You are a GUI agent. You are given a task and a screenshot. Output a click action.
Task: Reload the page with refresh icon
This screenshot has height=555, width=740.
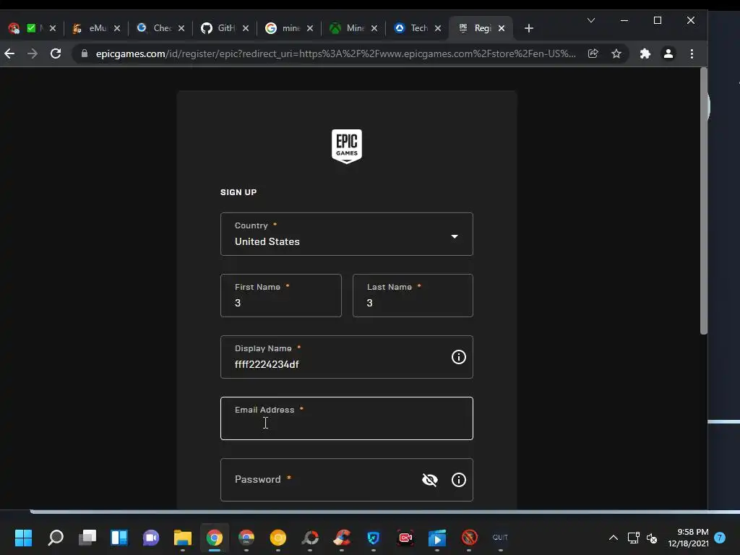pos(56,53)
